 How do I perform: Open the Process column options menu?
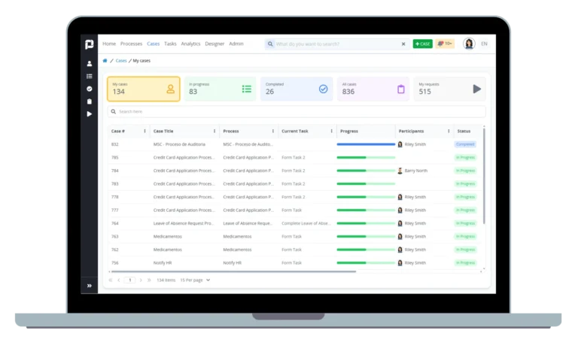click(272, 131)
